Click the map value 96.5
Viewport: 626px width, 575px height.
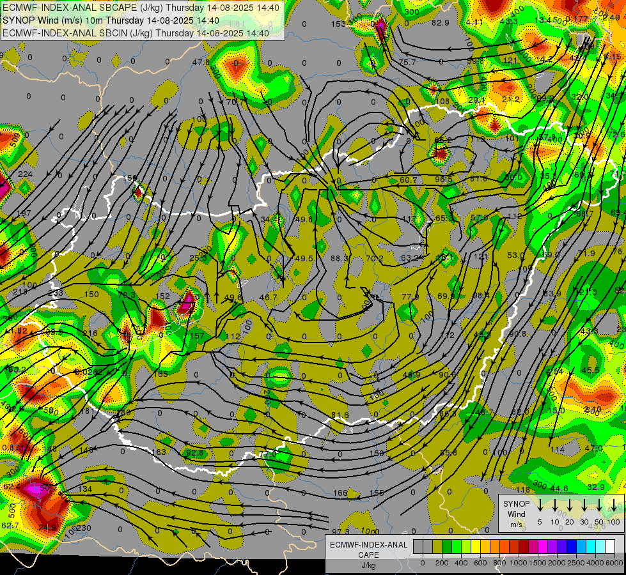tap(444, 179)
